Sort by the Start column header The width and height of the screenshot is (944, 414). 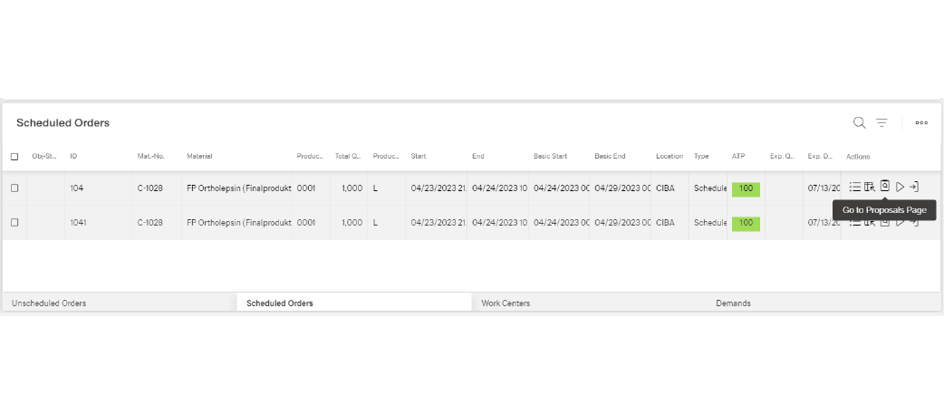click(419, 157)
